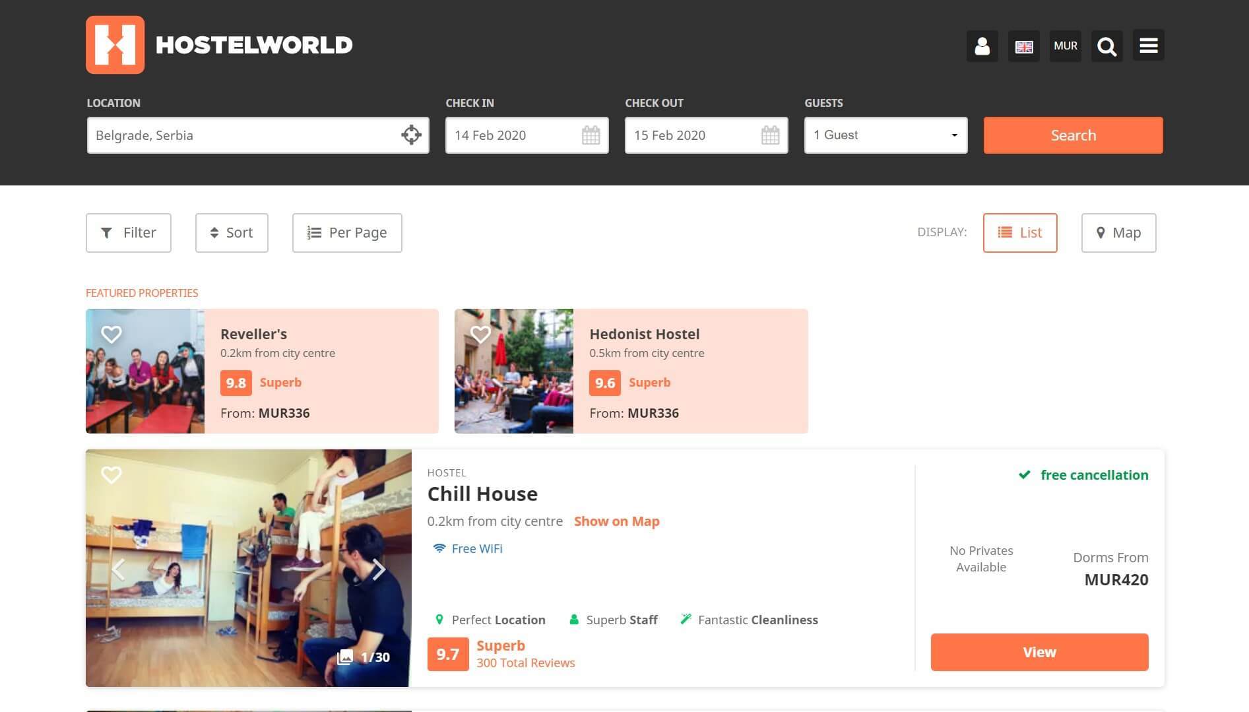Click the magnifier search icon in header

[1106, 46]
